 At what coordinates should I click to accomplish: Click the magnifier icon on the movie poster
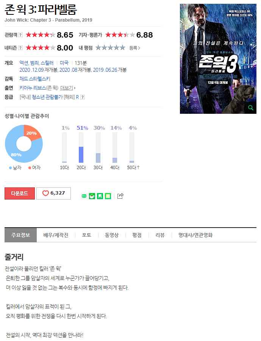click(x=250, y=108)
